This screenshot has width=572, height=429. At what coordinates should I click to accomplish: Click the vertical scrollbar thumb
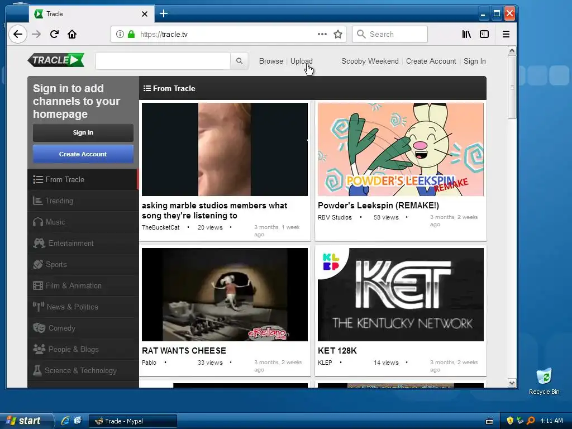[x=512, y=87]
